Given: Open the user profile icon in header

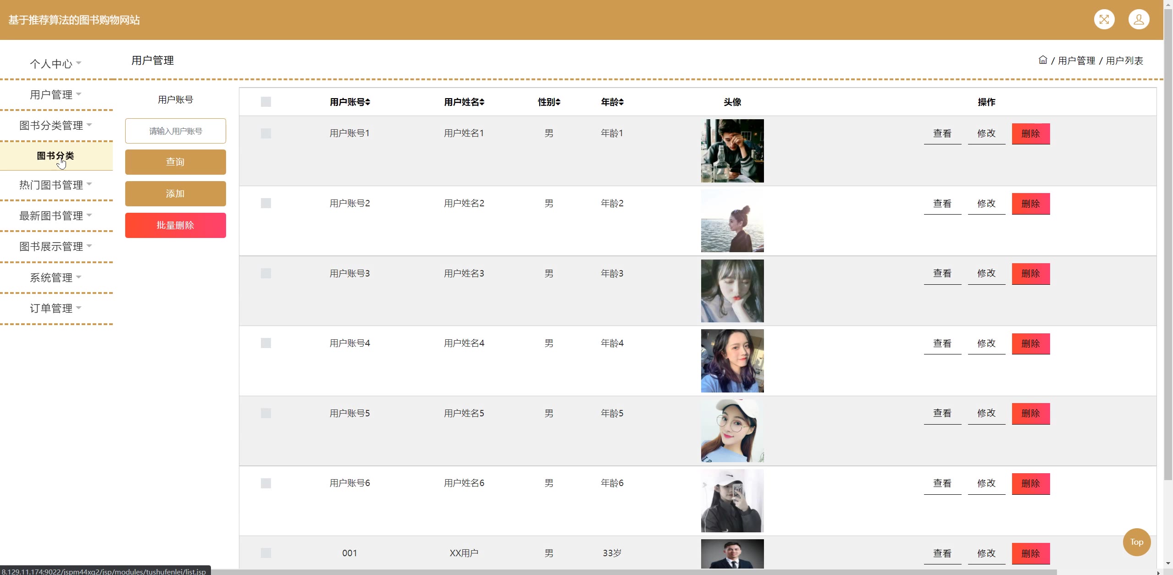Looking at the screenshot, I should tap(1138, 20).
